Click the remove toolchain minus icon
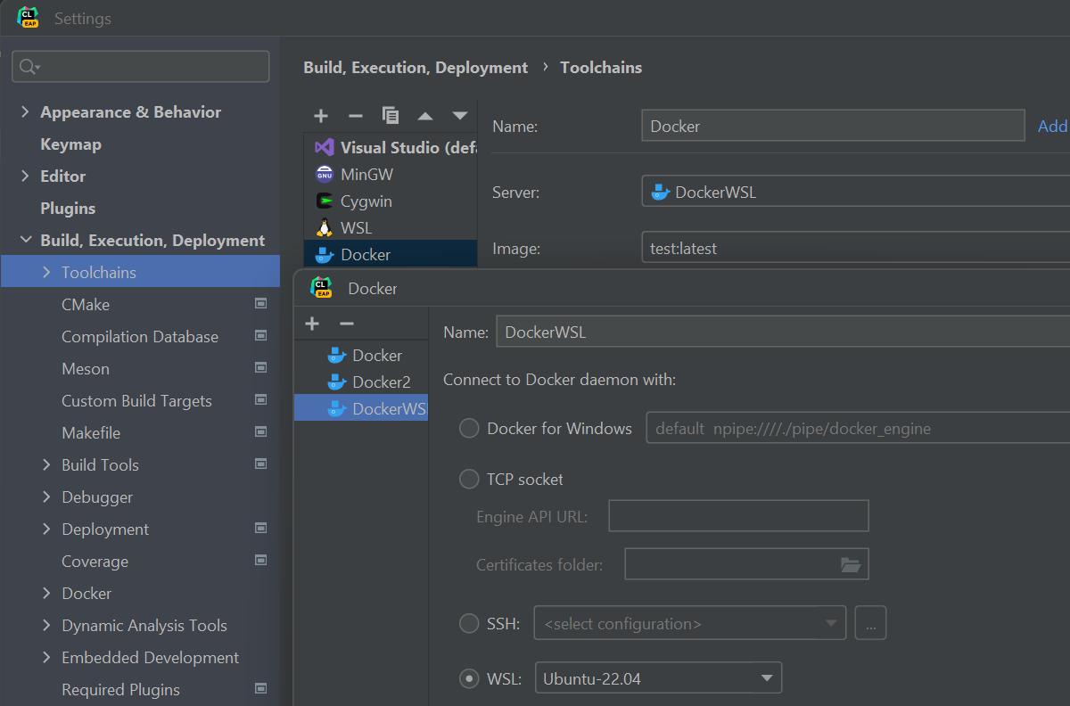1070x706 pixels. 355,116
